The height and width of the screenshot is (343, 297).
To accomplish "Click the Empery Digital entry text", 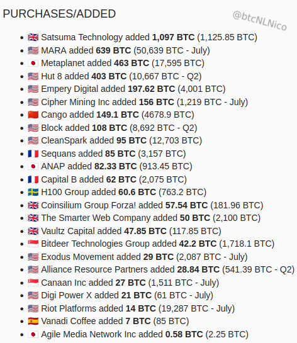I will (x=133, y=89).
